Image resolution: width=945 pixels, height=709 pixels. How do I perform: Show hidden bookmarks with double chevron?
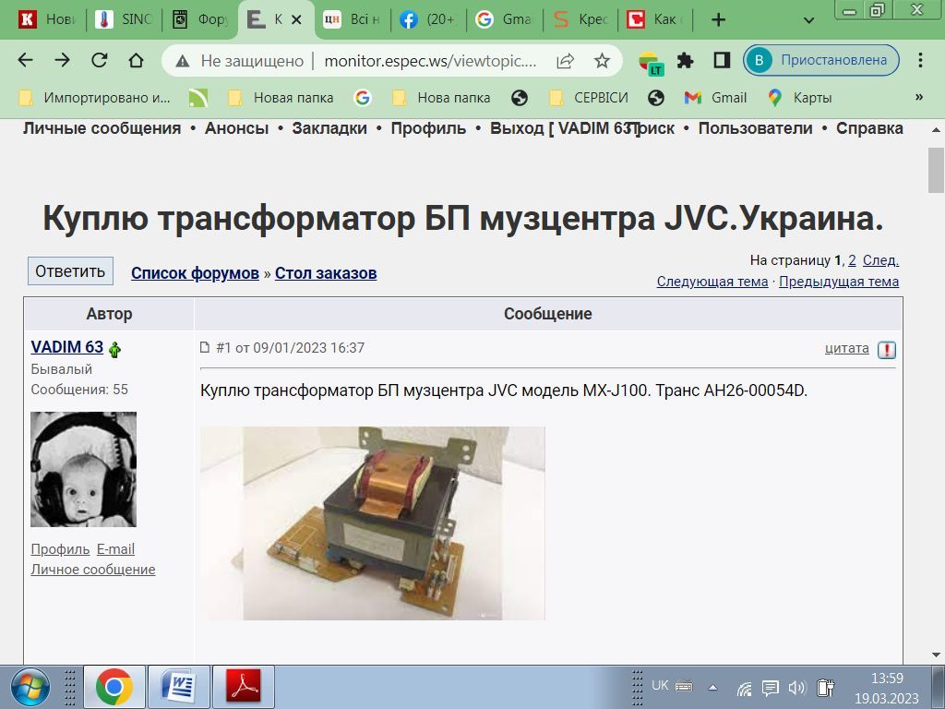click(x=918, y=97)
